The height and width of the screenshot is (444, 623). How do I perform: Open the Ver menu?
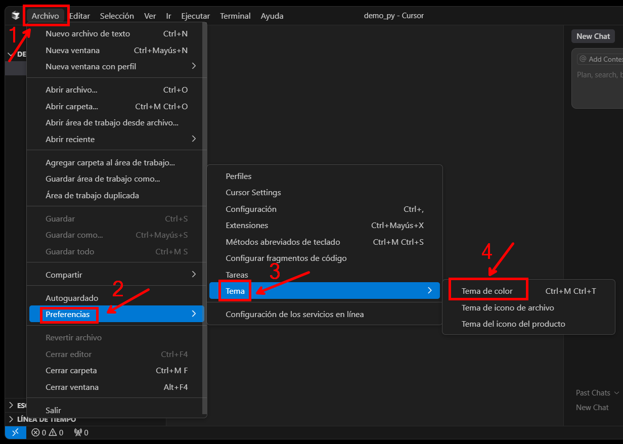(150, 16)
